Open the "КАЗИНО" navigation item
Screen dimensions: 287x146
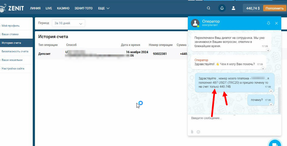(x=63, y=8)
